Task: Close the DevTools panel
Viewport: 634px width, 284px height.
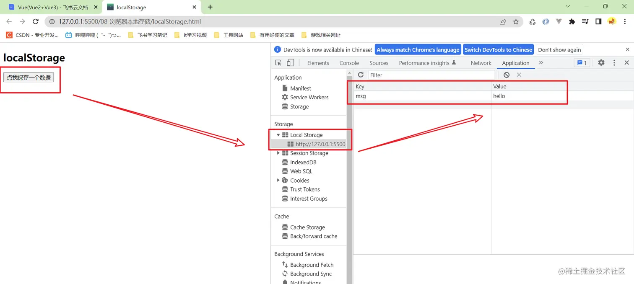Action: click(x=627, y=63)
